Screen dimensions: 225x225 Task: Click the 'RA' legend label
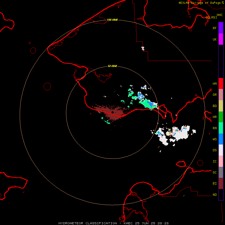(214, 128)
